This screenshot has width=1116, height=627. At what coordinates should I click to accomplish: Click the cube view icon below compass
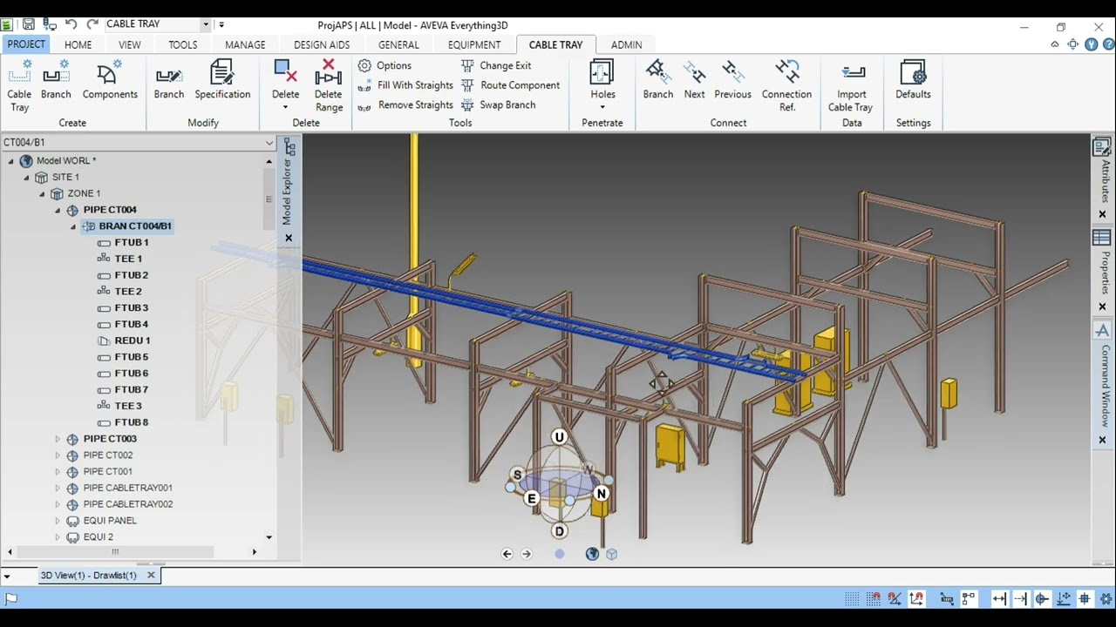[611, 554]
